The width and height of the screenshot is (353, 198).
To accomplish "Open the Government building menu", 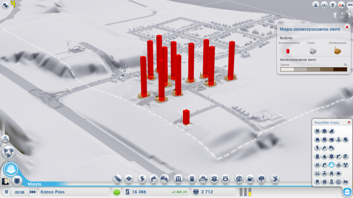I will click(x=178, y=179).
